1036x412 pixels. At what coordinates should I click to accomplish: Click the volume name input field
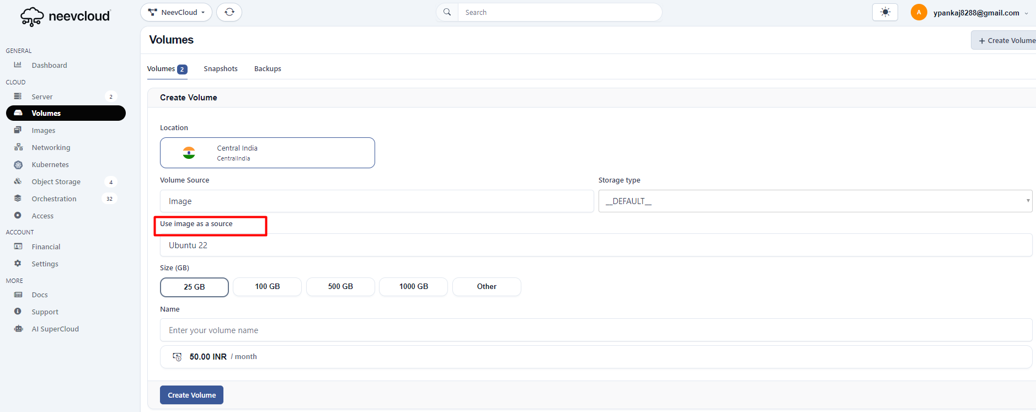596,330
